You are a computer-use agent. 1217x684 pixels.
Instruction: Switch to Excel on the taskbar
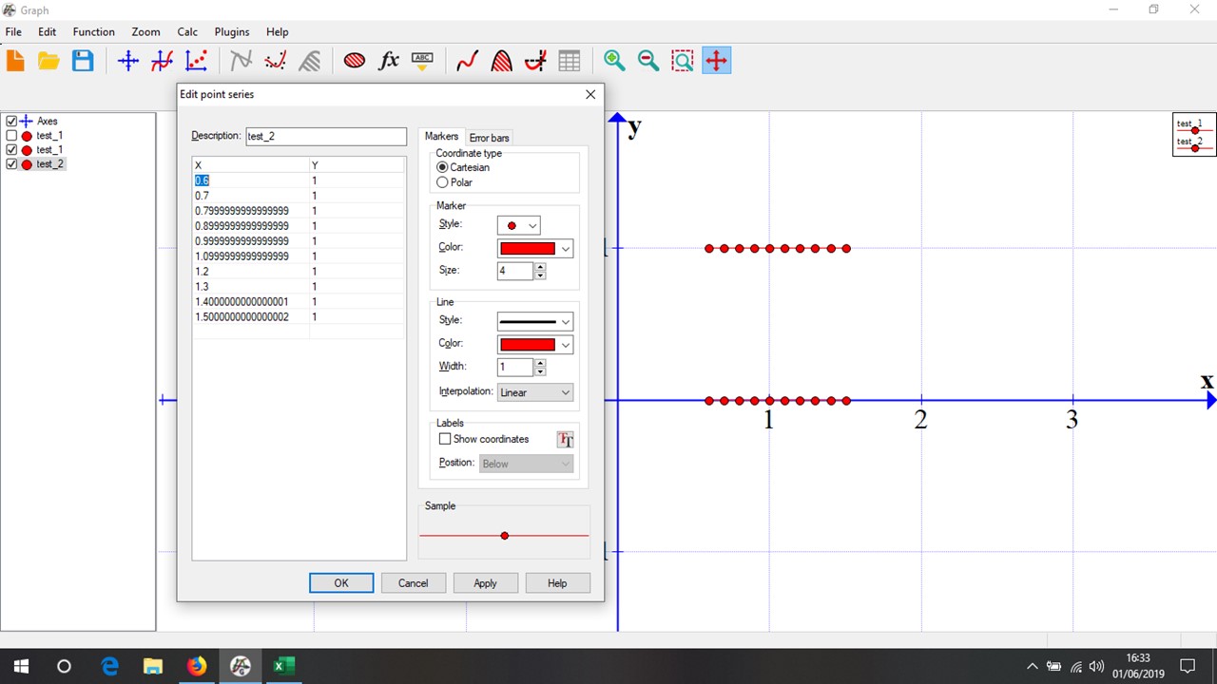click(x=284, y=666)
